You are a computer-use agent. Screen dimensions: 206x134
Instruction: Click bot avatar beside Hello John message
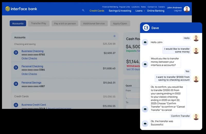(145, 42)
